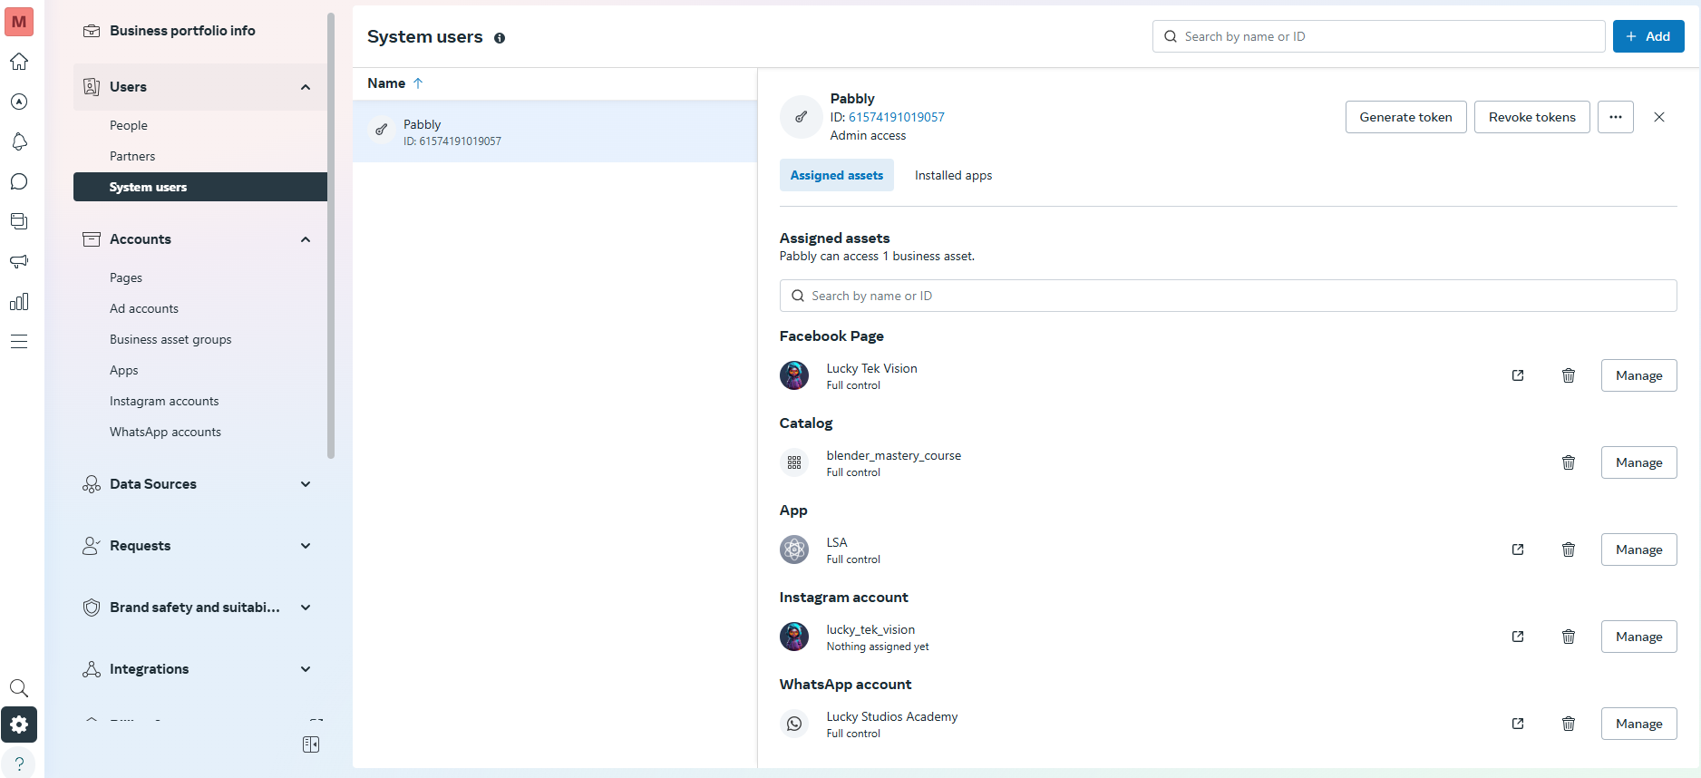This screenshot has width=1701, height=778.
Task: Open the Meta Business Suite logo
Action: (x=19, y=22)
